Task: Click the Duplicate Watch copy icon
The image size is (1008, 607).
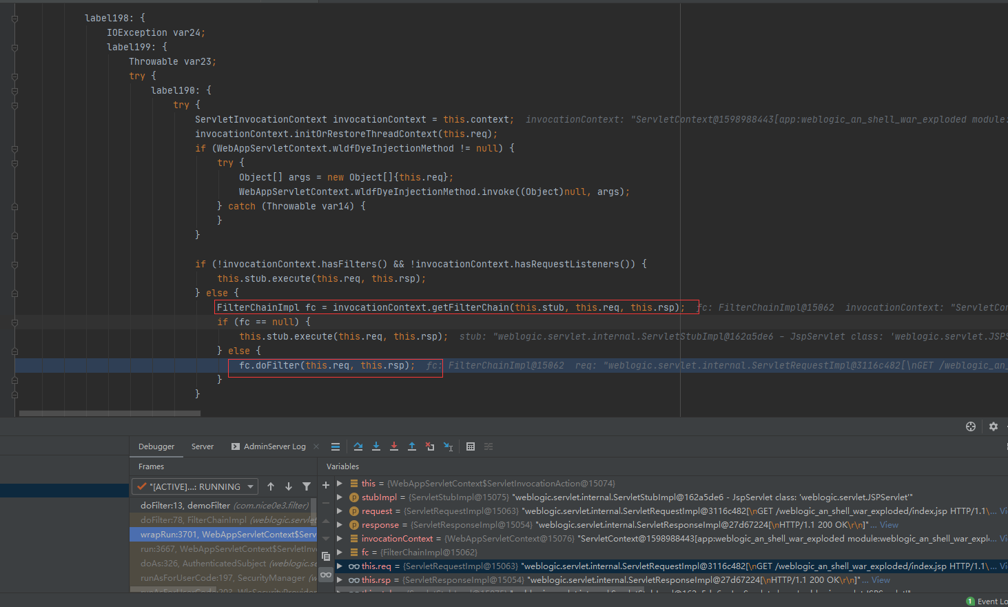Action: [326, 556]
